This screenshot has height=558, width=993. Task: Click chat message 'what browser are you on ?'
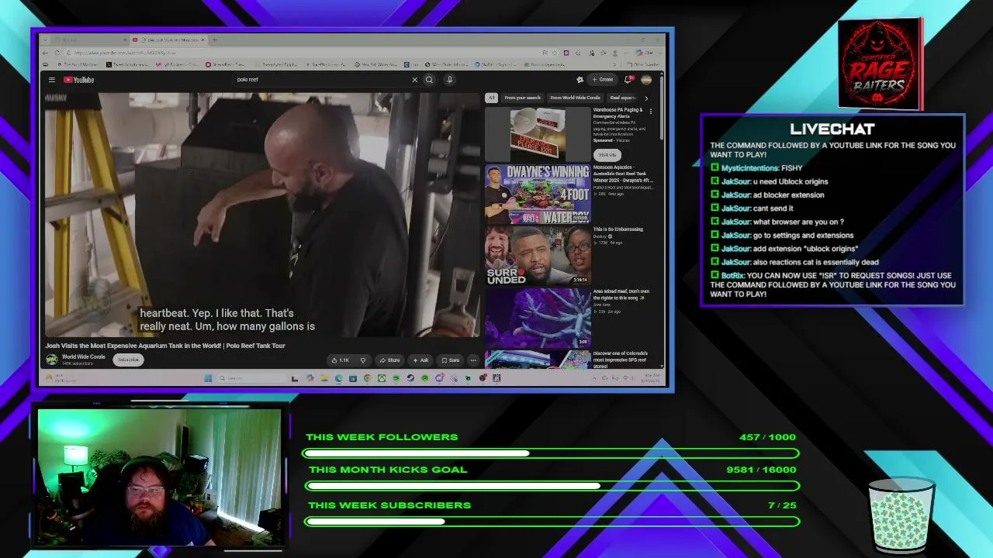pos(798,222)
